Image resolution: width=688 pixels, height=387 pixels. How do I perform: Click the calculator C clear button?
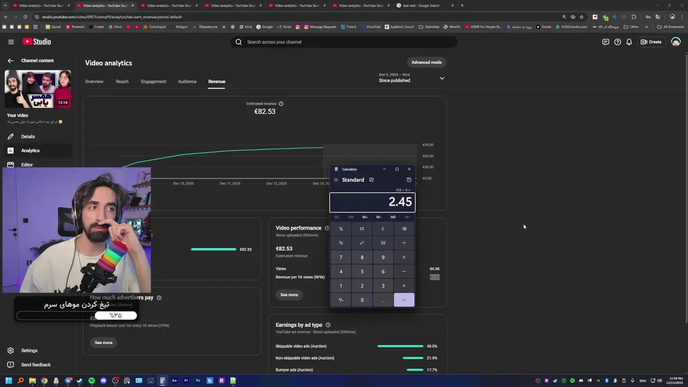coord(383,228)
